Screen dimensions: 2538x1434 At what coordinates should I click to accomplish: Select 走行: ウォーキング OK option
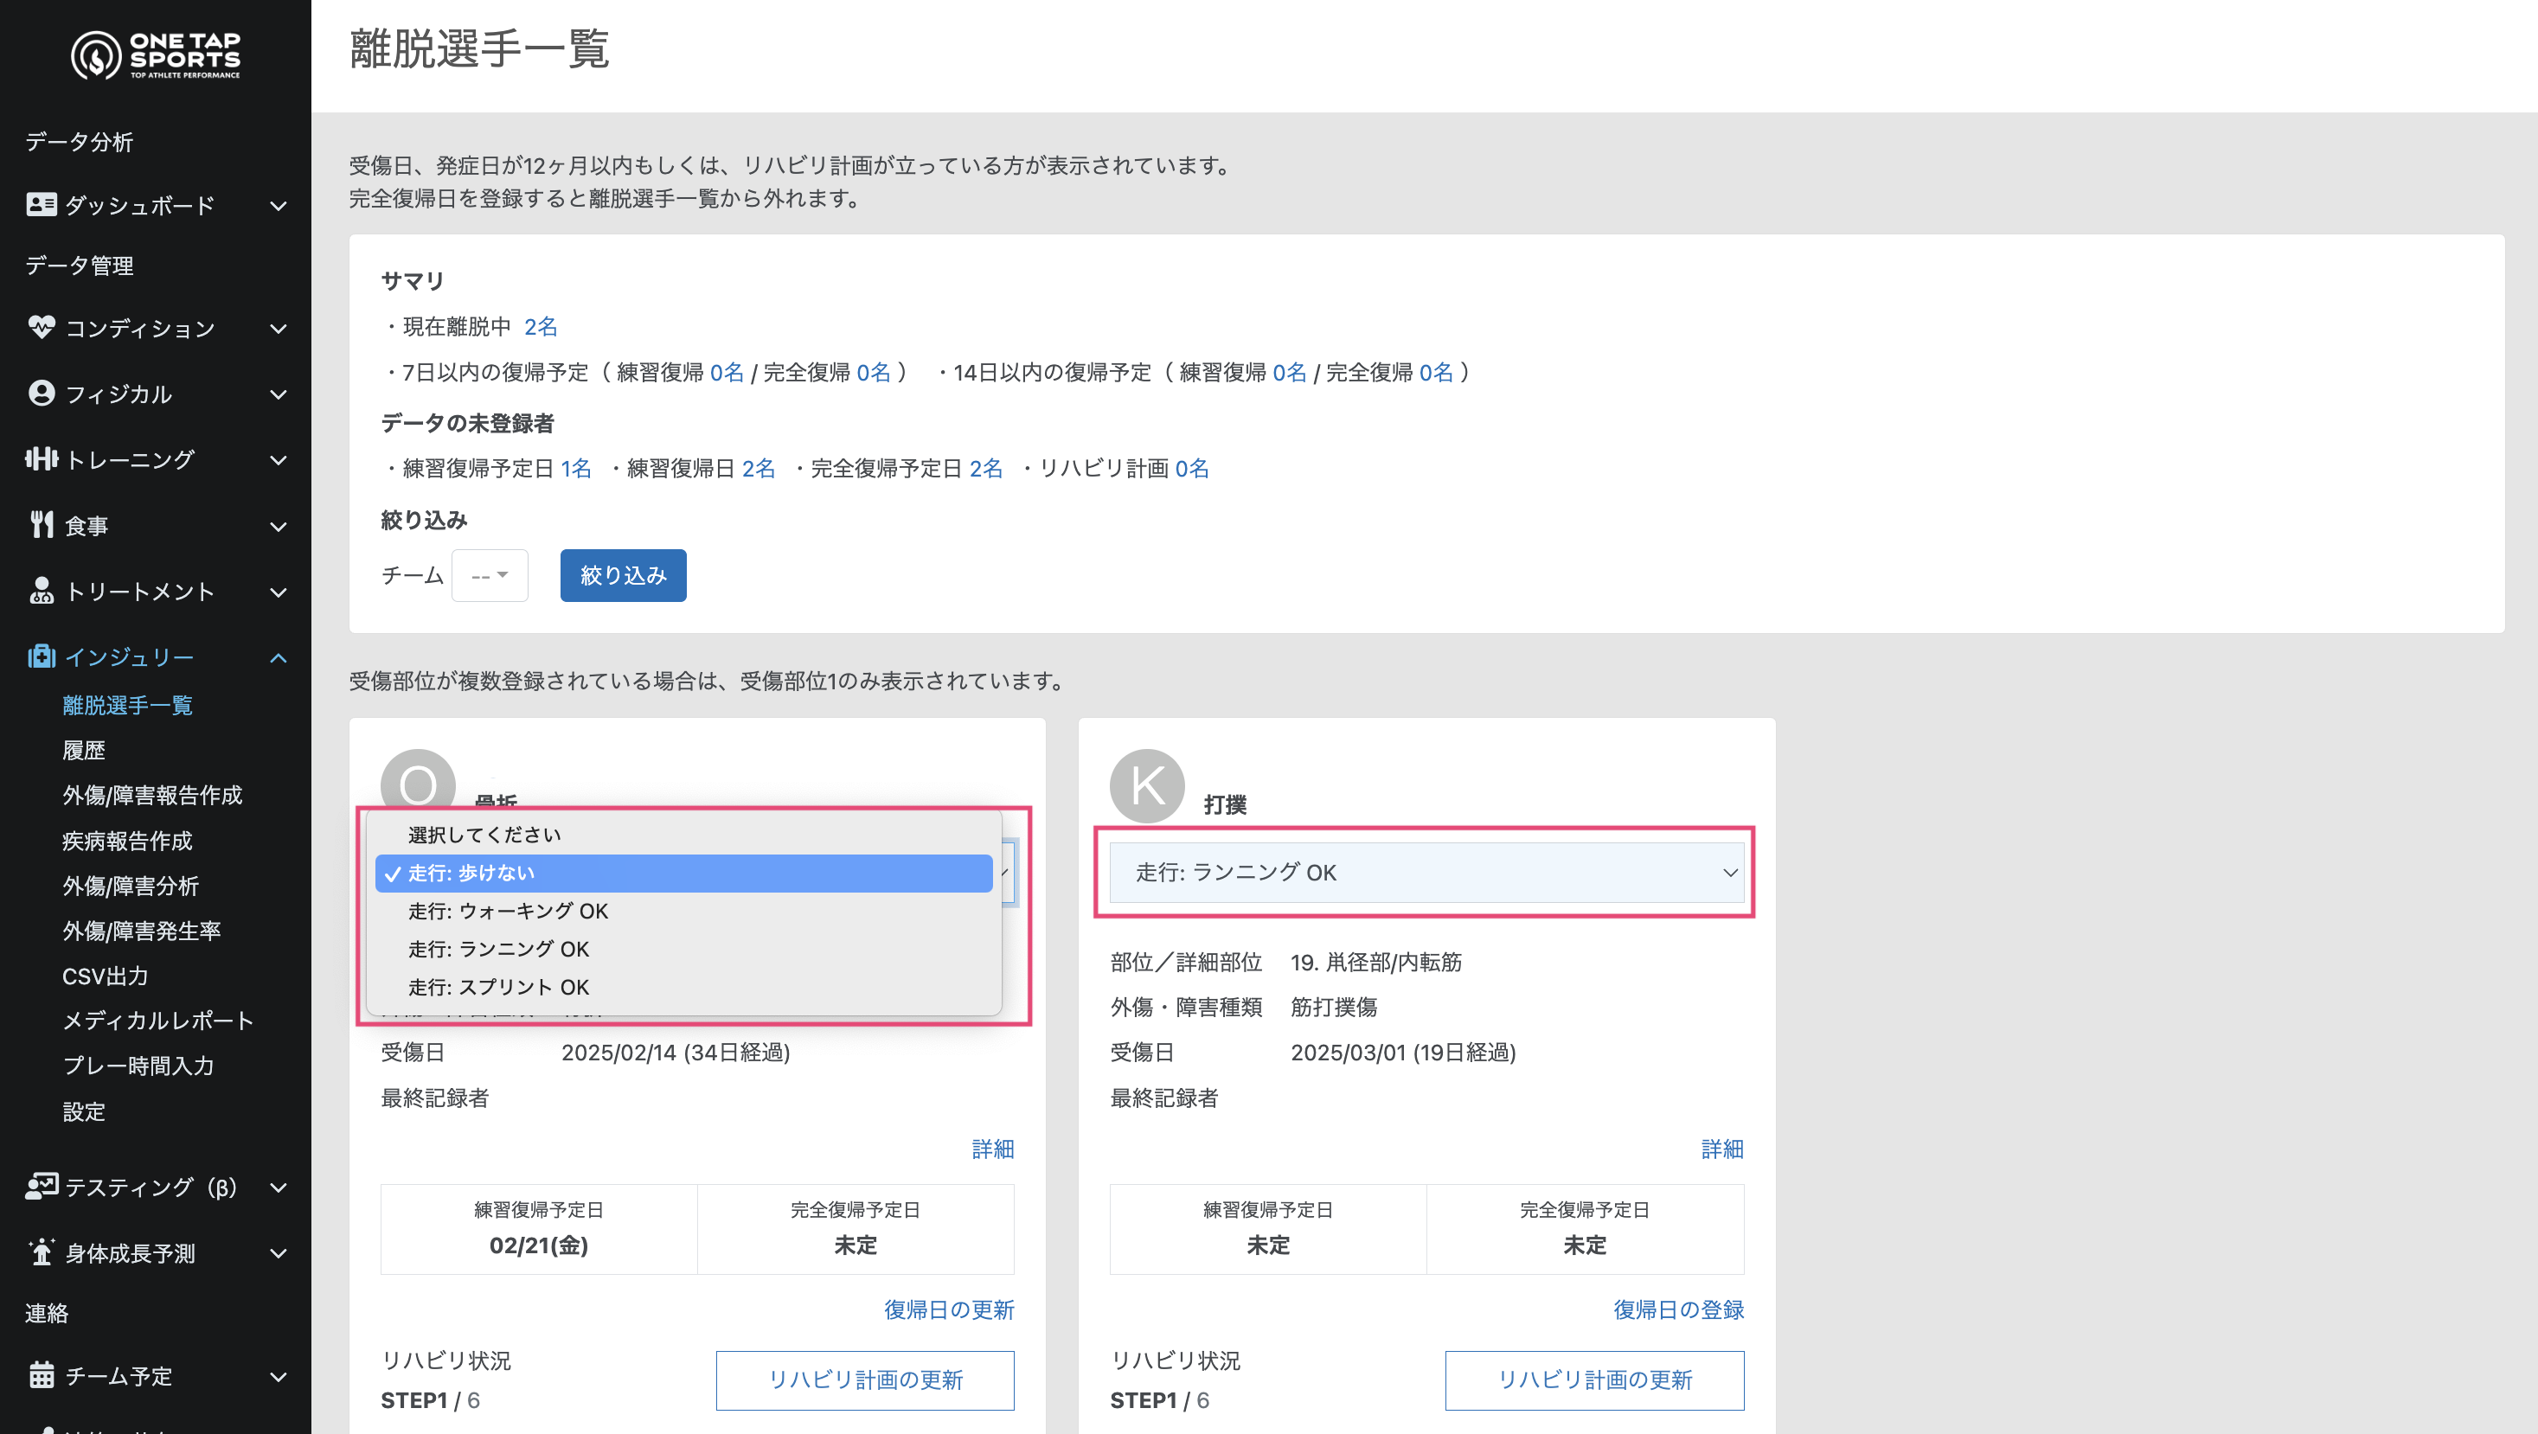point(683,910)
